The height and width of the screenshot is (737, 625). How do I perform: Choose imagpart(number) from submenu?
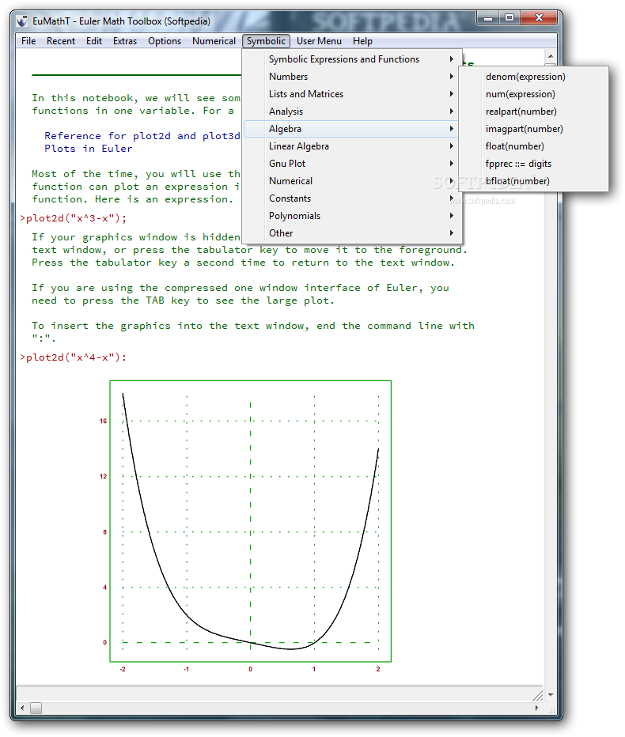click(x=533, y=129)
